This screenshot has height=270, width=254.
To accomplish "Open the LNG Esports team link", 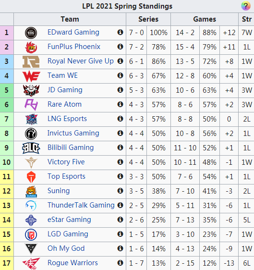I will tap(67, 119).
